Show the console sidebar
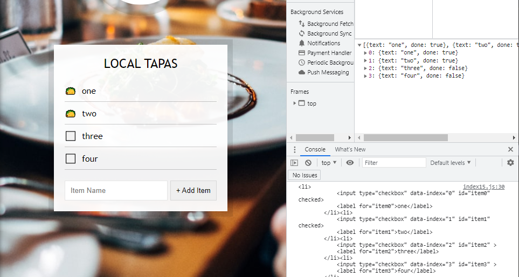The width and height of the screenshot is (519, 277). click(294, 163)
